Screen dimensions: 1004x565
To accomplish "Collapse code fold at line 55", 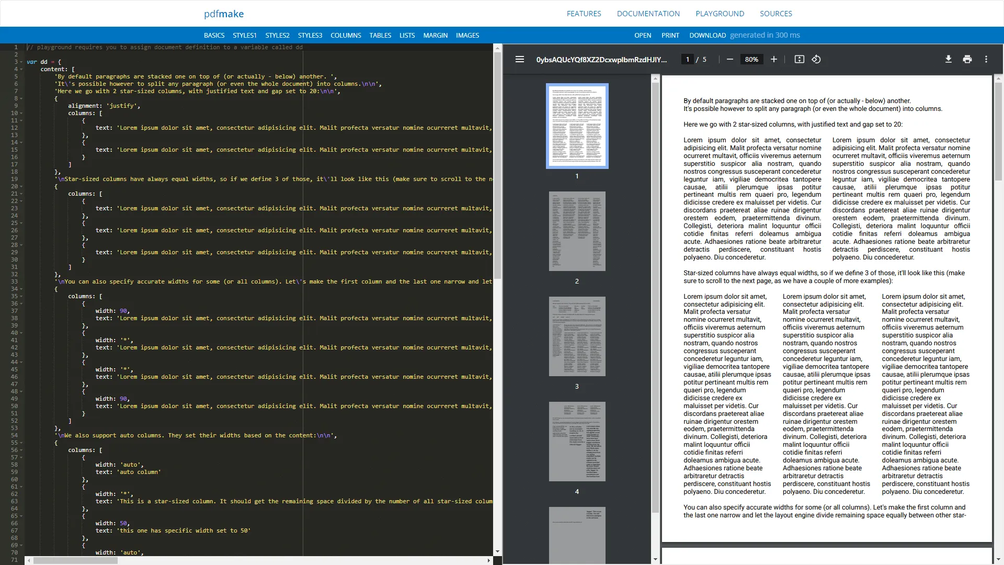I will coord(21,443).
